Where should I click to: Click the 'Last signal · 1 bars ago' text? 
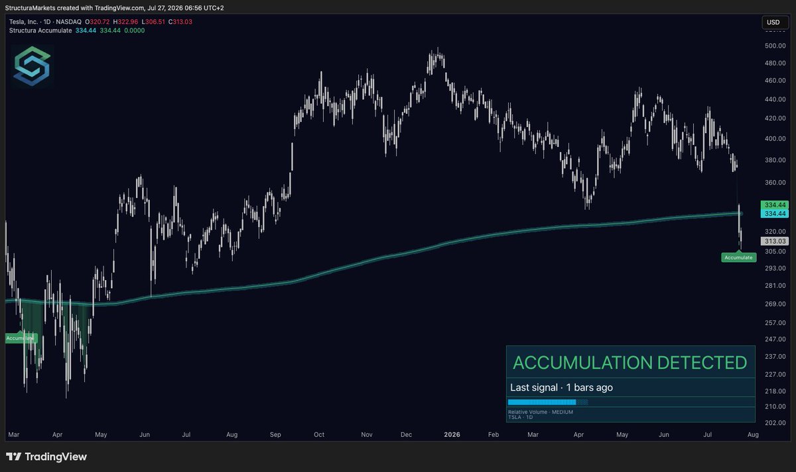(561, 387)
